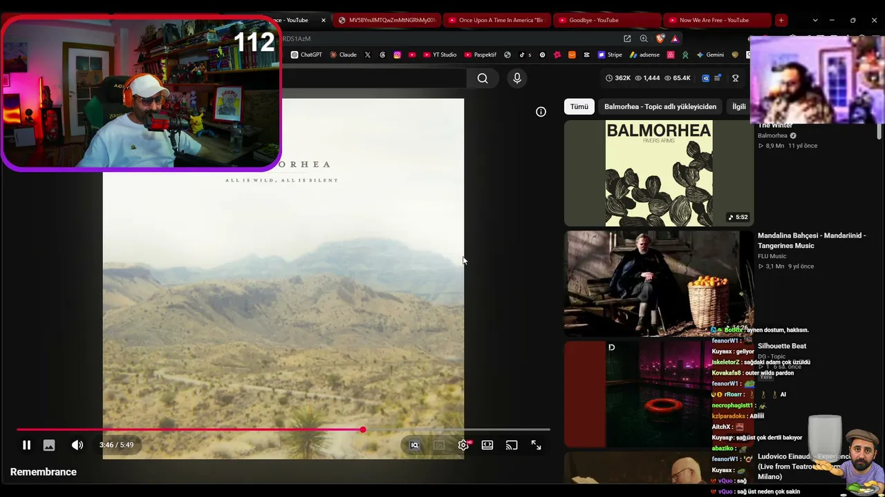This screenshot has height=497, width=885.
Task: Click the blue IQ extension icon near stats
Action: [705, 78]
